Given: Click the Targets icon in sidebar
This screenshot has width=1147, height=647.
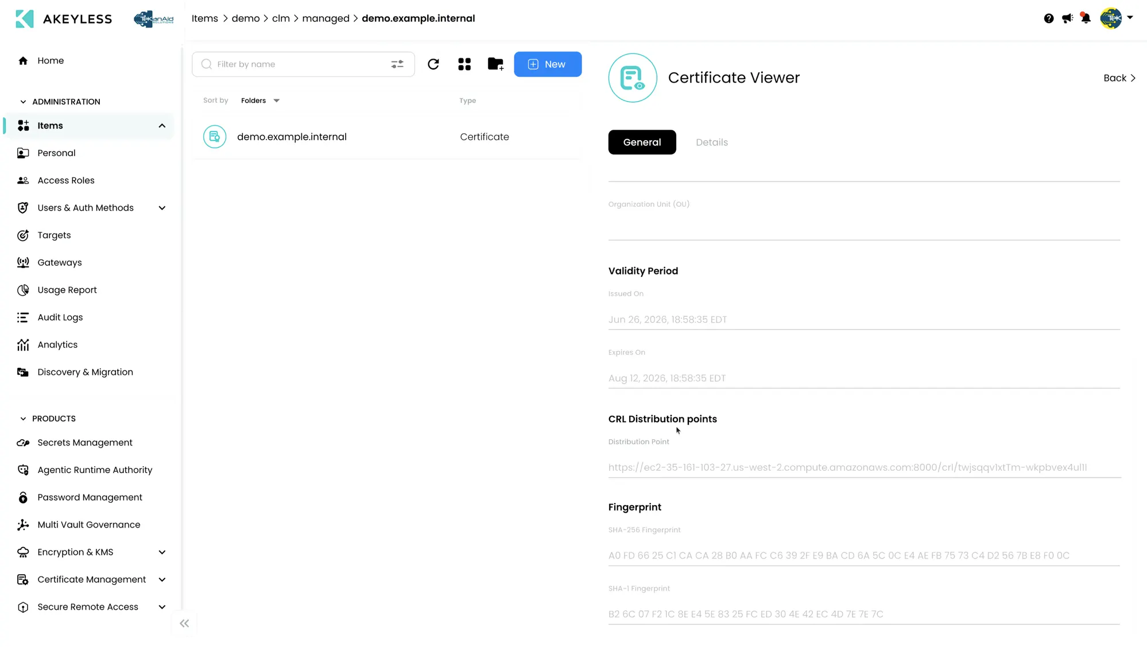Looking at the screenshot, I should (23, 235).
